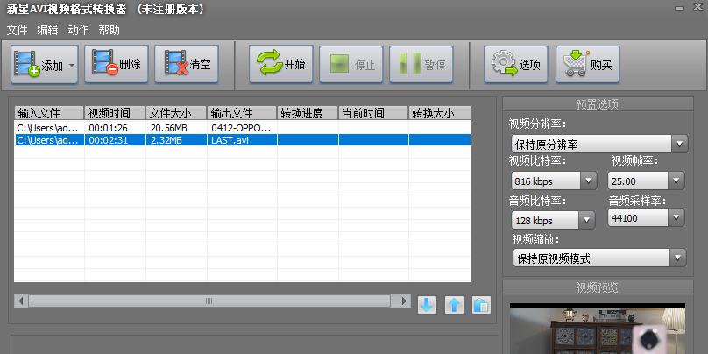Click the scrollbar left arrow under file list
708x354 pixels.
[x=21, y=301]
